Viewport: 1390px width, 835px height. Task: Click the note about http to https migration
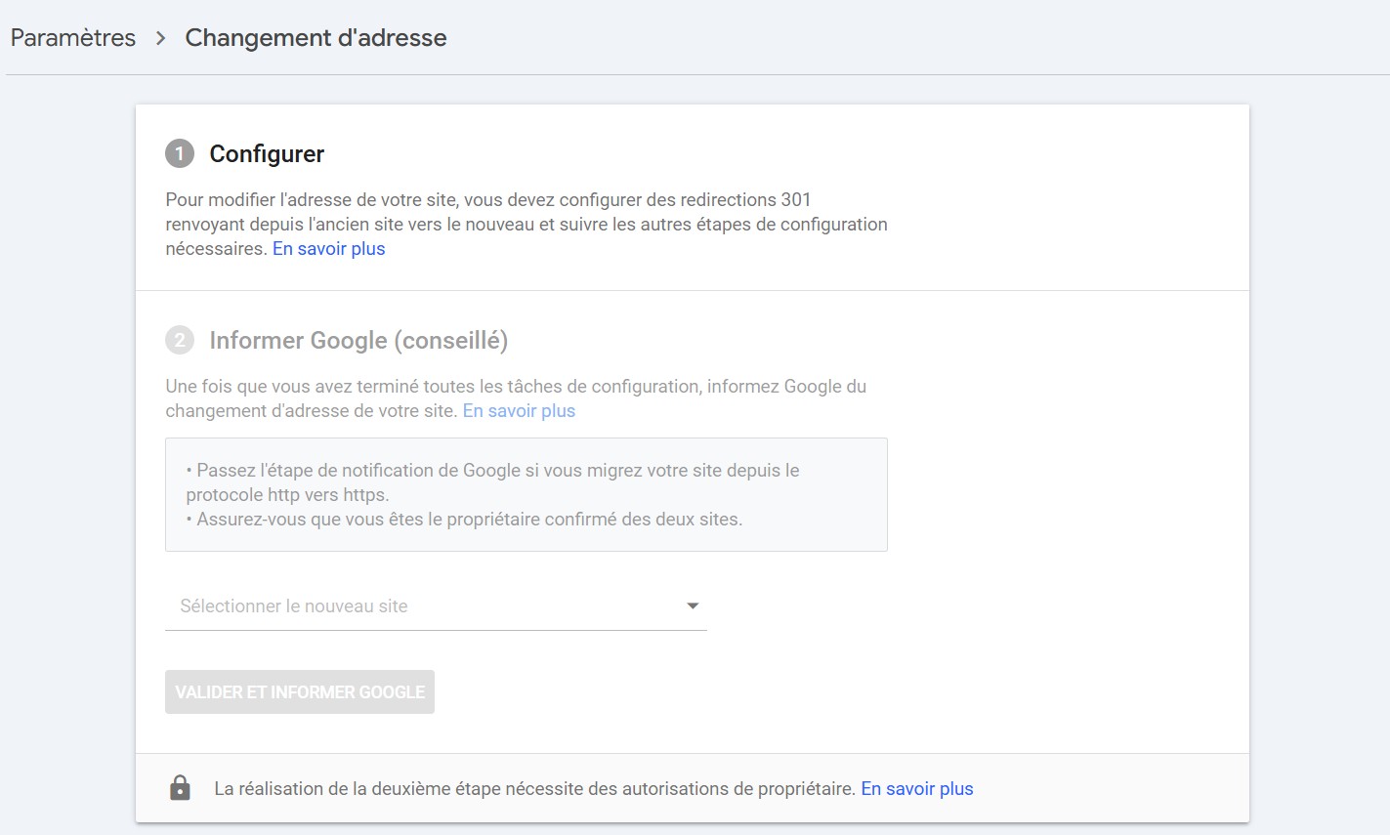coord(492,481)
